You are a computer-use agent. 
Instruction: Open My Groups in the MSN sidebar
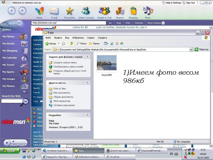click(15, 79)
